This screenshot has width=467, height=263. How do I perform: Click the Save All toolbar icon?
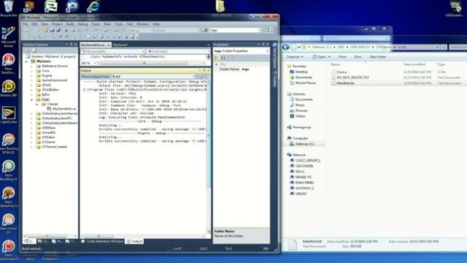click(x=58, y=30)
